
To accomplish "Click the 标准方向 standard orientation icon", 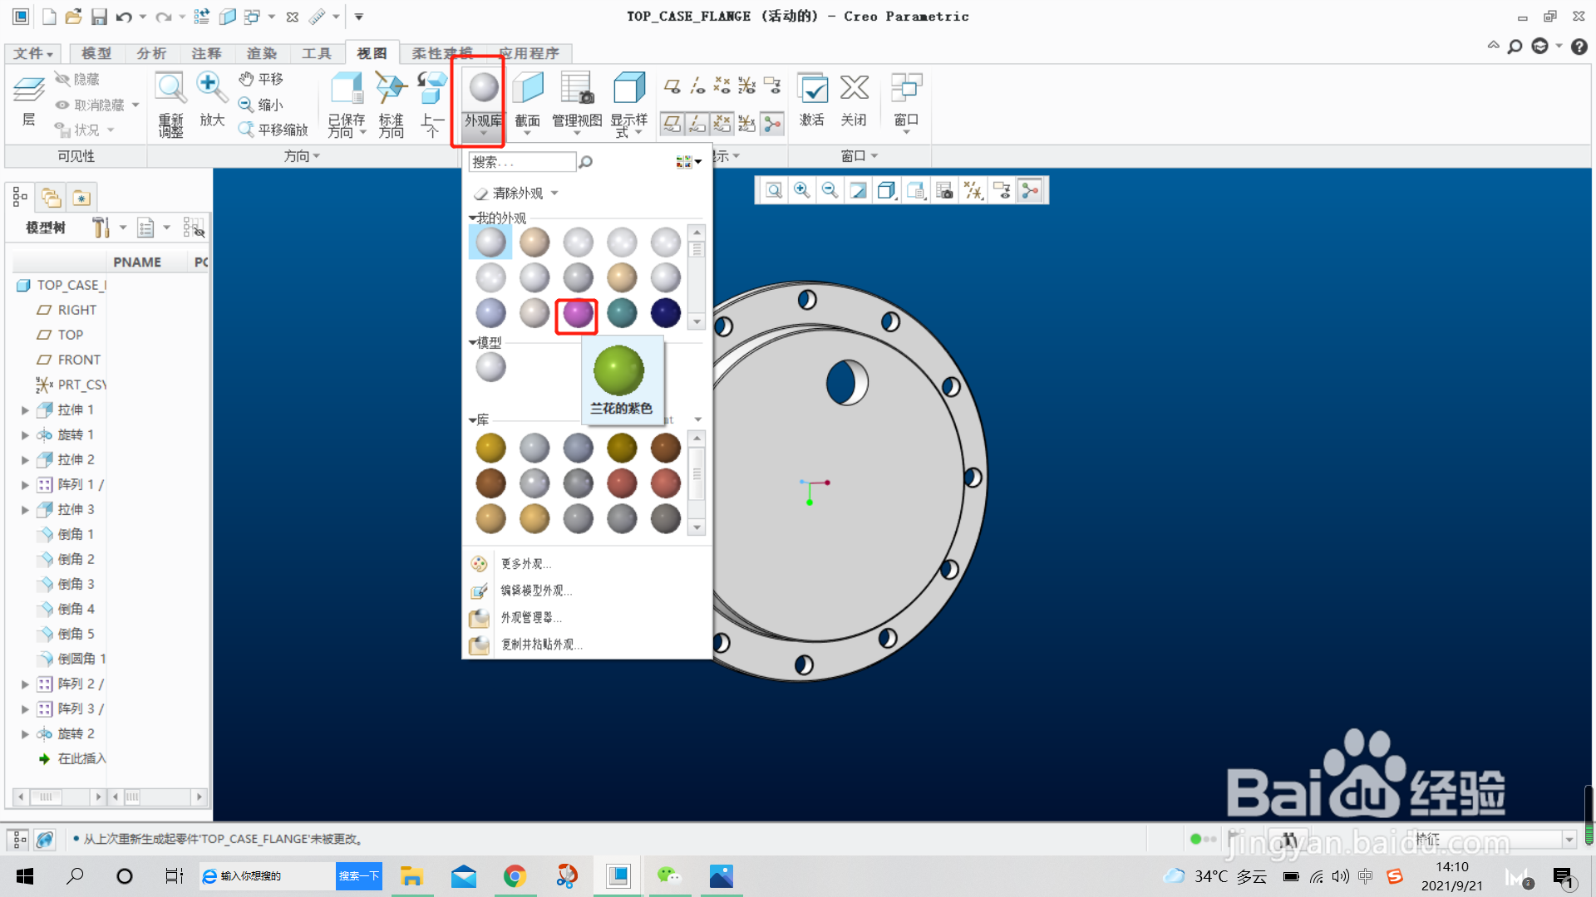I will pos(391,104).
